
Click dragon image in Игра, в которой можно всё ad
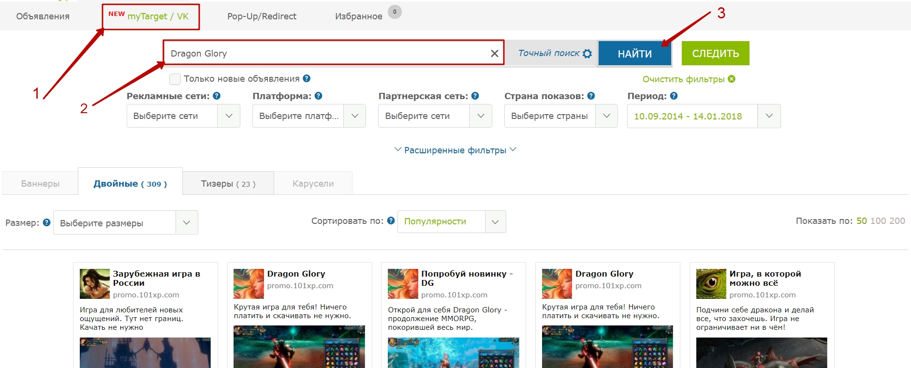[762, 353]
